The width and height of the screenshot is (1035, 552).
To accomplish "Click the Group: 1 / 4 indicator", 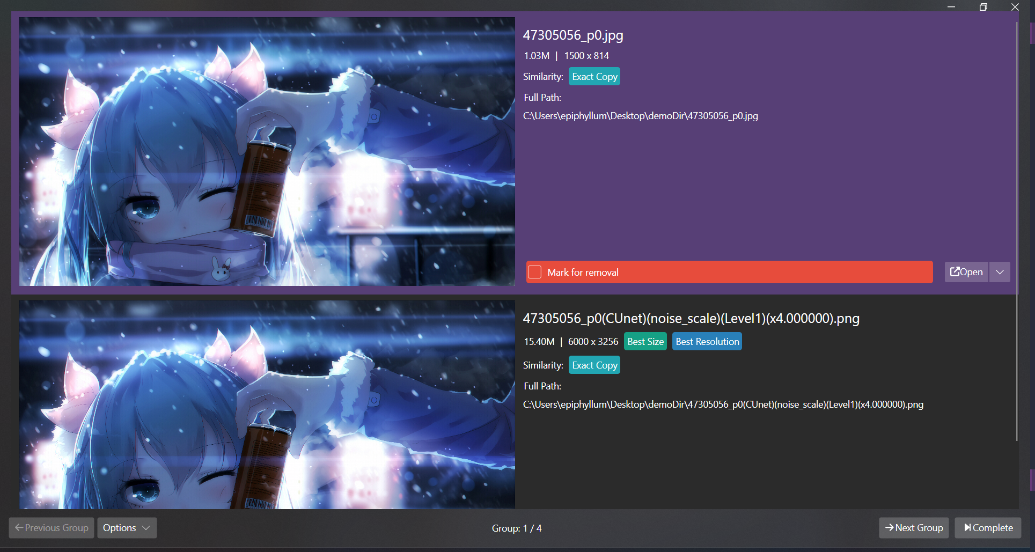I will tap(517, 528).
